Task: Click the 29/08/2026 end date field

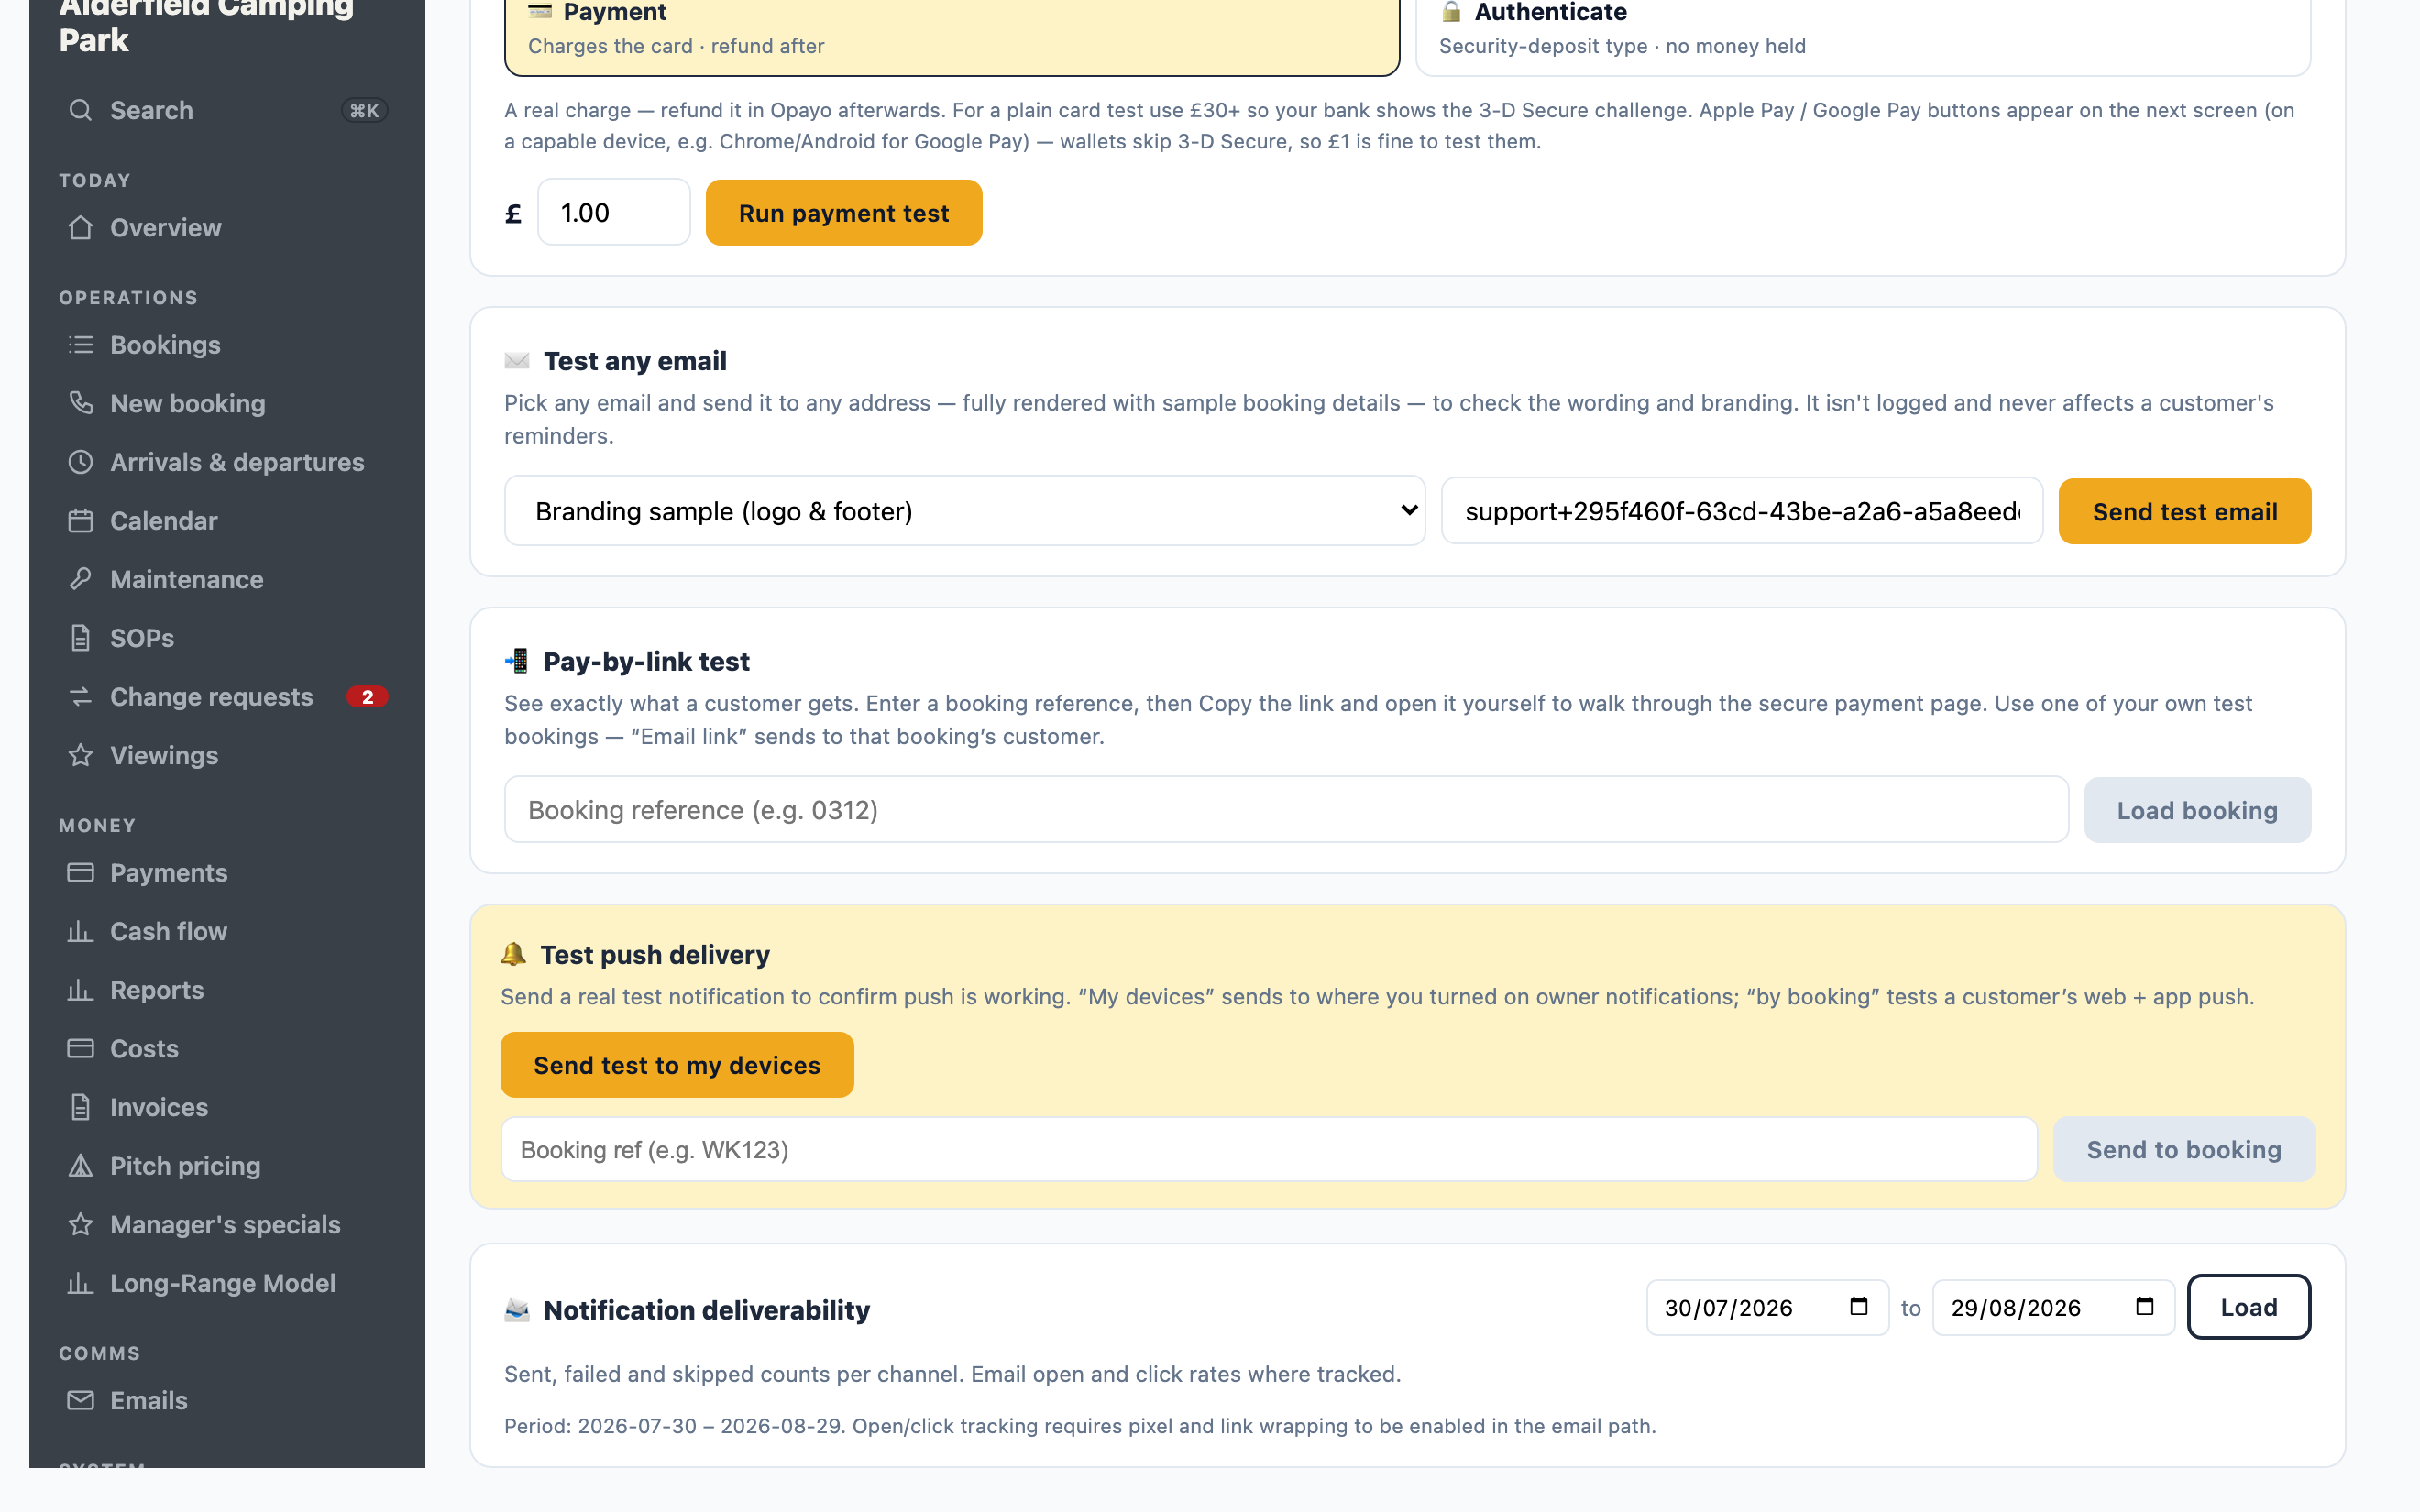Action: (x=2053, y=1307)
